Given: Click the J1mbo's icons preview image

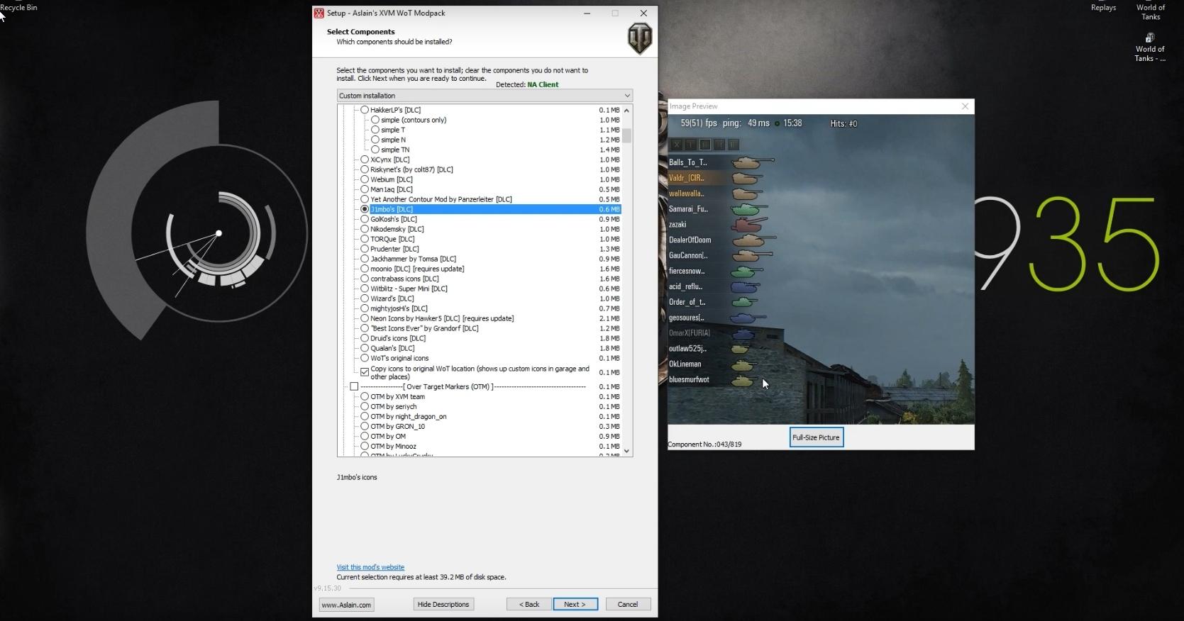Looking at the screenshot, I should pos(821,269).
